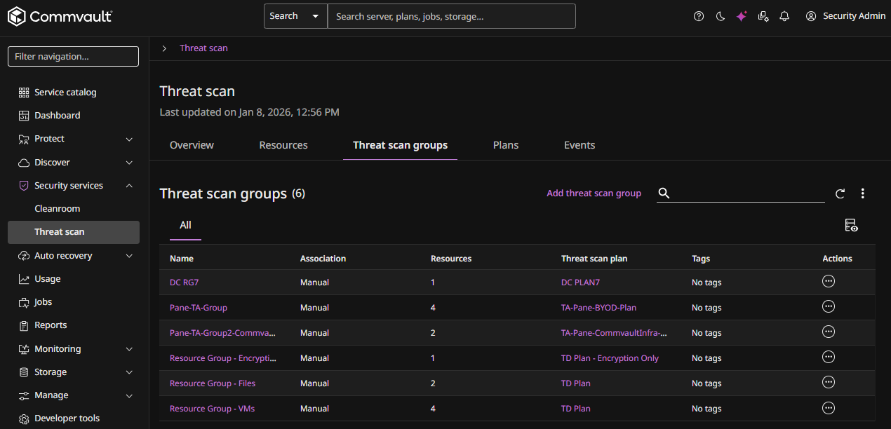Click Add threat scan group
This screenshot has width=891, height=429.
[594, 193]
